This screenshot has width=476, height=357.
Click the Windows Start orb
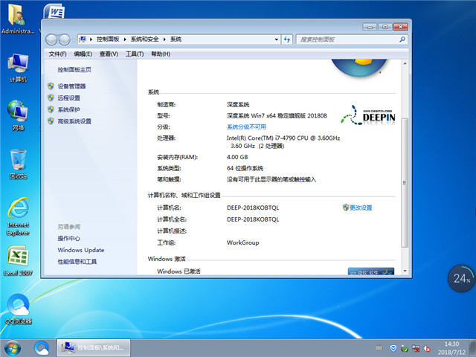[x=13, y=348]
